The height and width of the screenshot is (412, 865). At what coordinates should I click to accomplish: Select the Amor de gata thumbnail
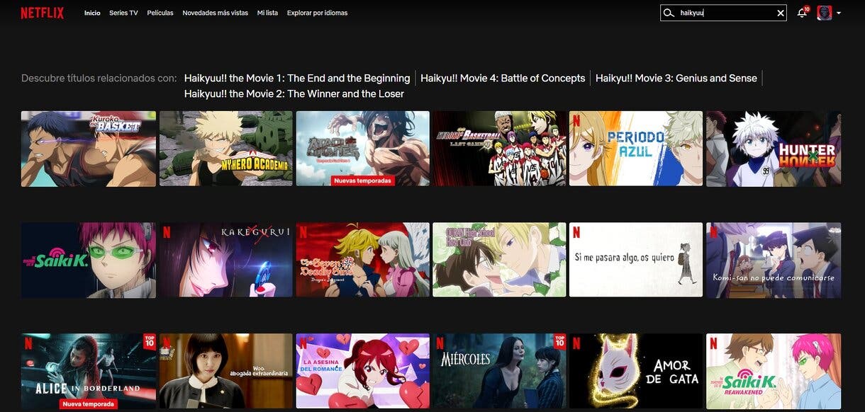point(636,371)
